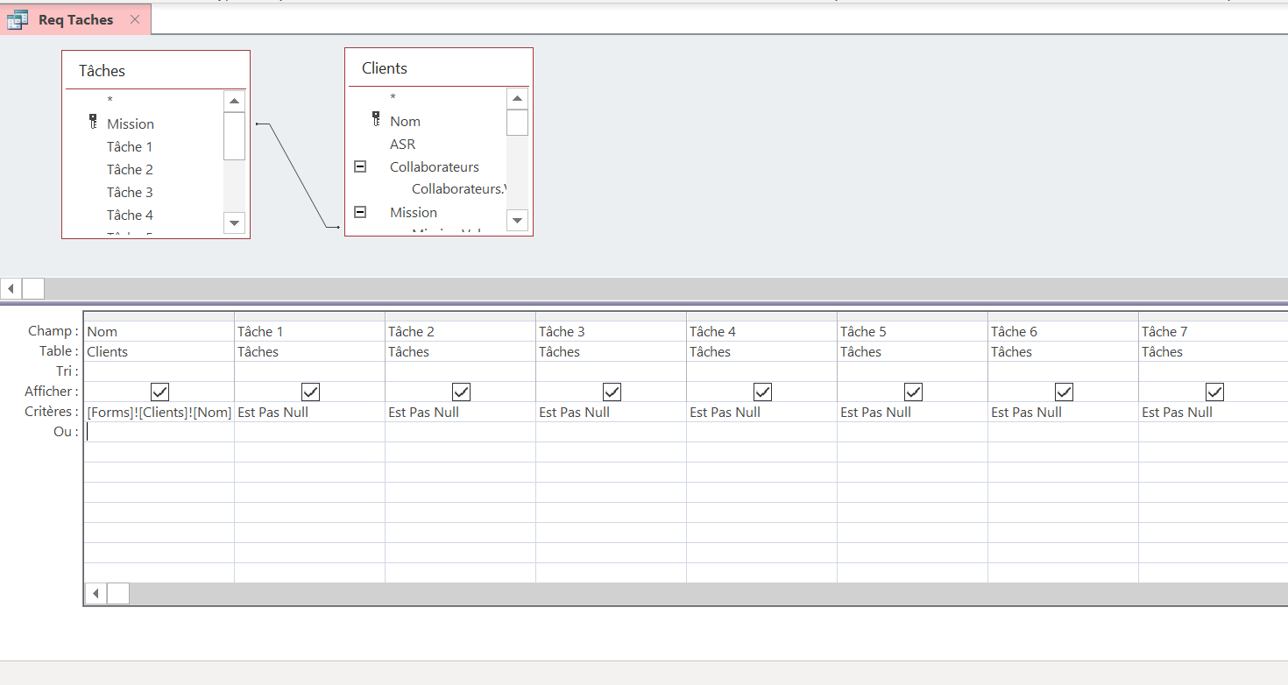Click the Tâches list scrollbar thumb
This screenshot has height=685, width=1288.
coord(234,136)
